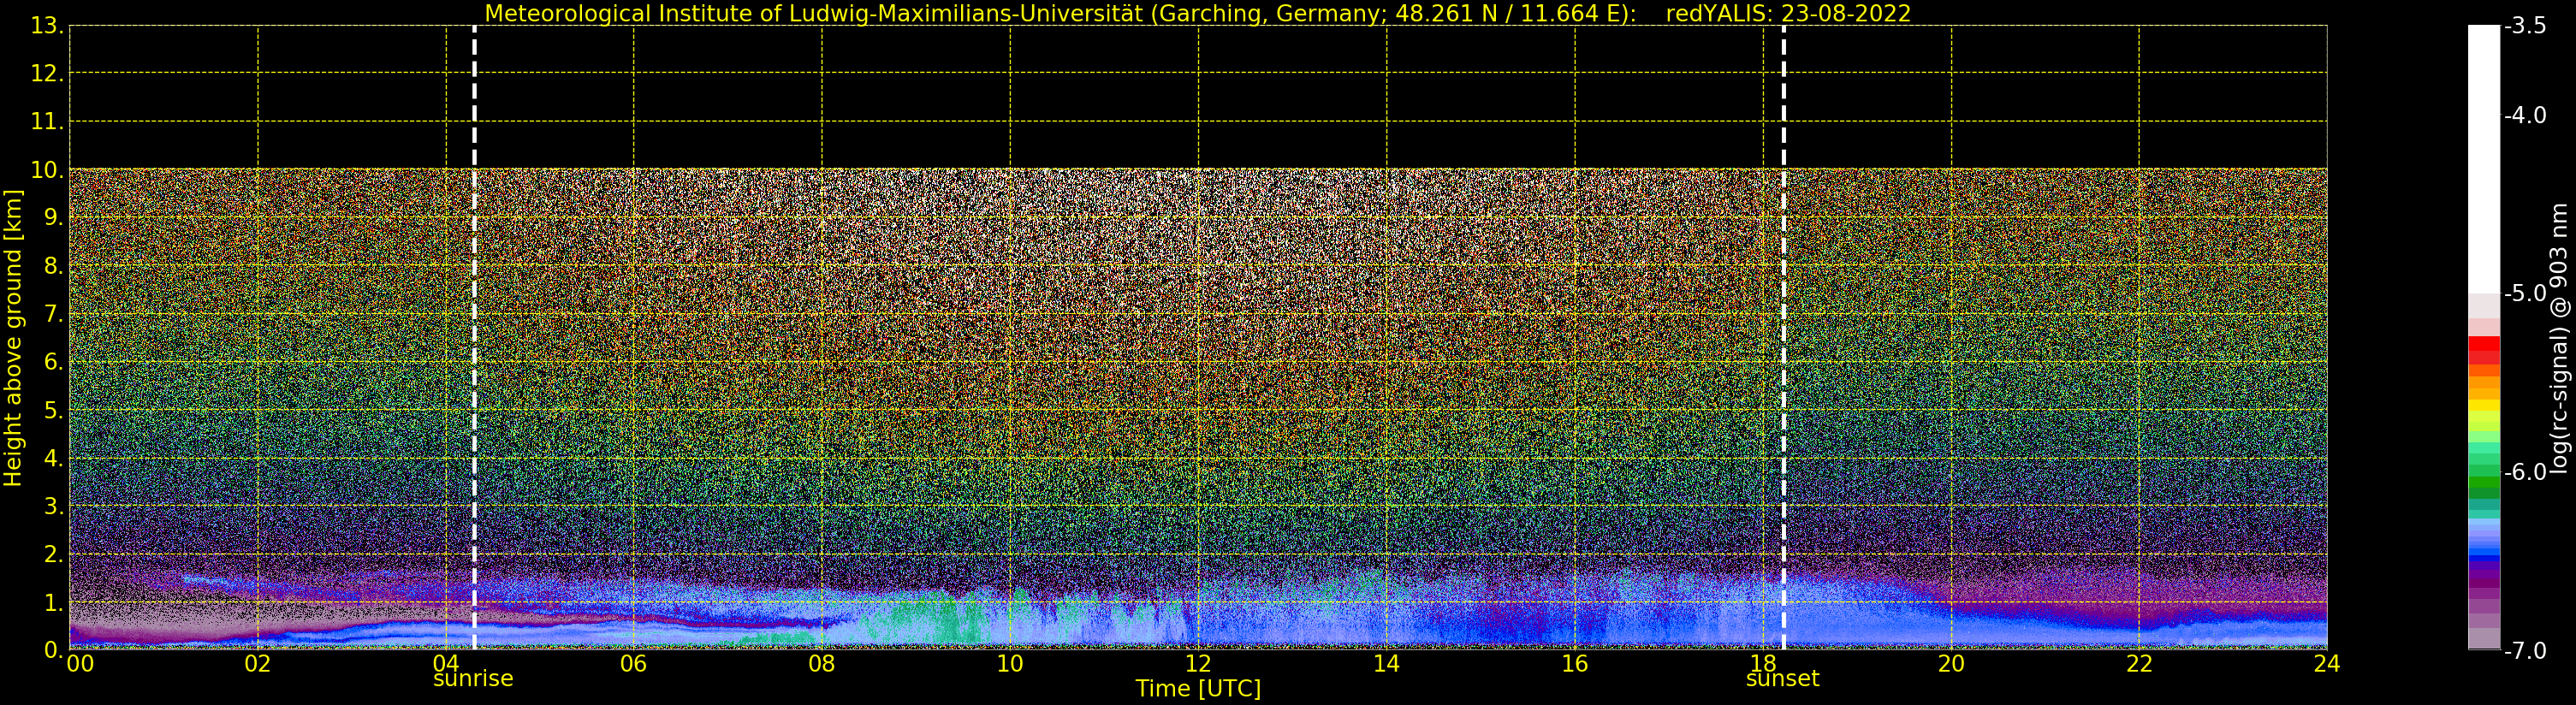Click the 'sunset' label below the time axis
Viewport: 2576px width, 705px height.
(x=1783, y=679)
